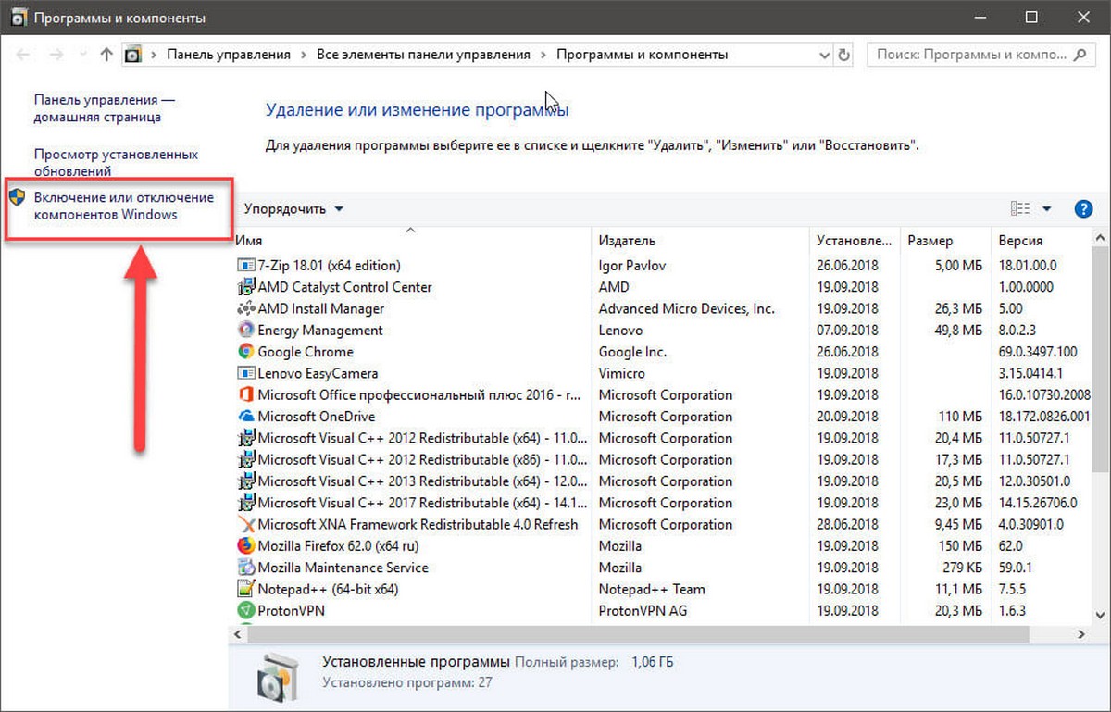Click Все элементы панели управления breadcrumb
1111x712 pixels.
click(423, 55)
